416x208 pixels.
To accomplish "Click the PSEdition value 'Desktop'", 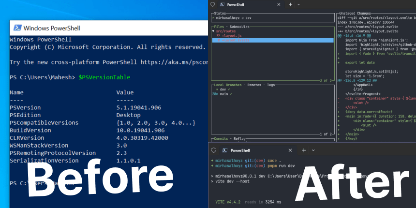I will 128,116.
